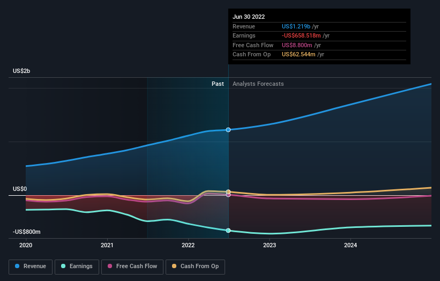Click the US$0 y-axis label
This screenshot has width=440, height=281.
click(20, 189)
